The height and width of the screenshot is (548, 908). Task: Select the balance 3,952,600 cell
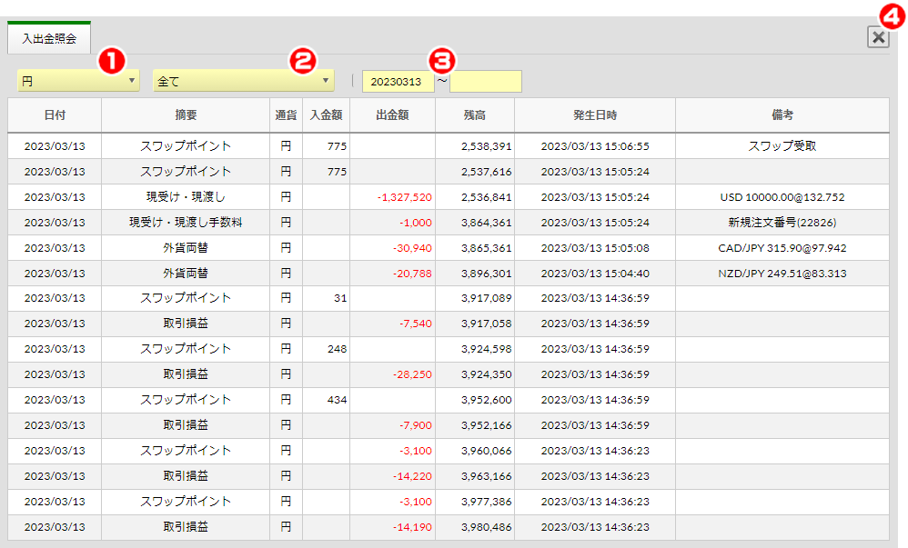[x=475, y=400]
